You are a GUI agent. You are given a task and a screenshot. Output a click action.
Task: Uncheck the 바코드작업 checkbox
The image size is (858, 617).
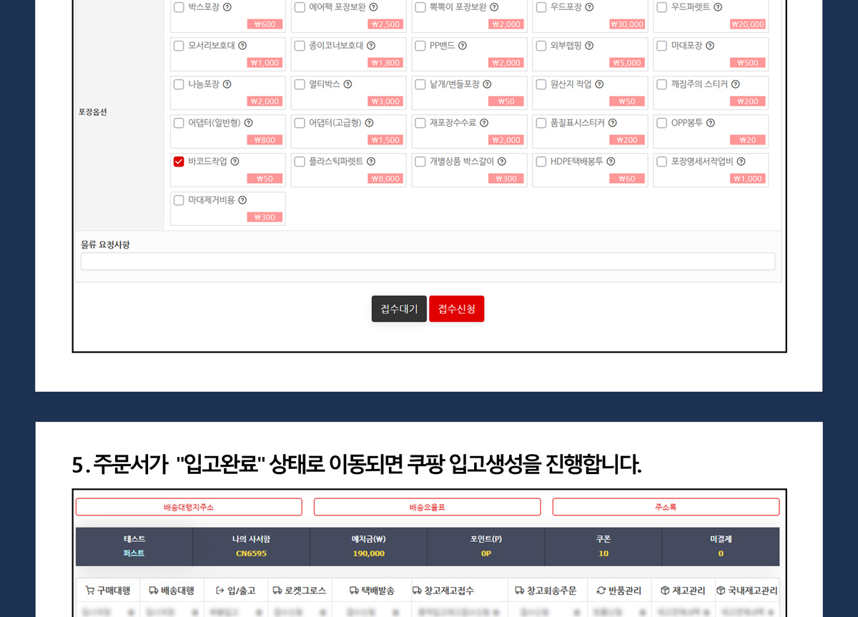[x=179, y=162]
